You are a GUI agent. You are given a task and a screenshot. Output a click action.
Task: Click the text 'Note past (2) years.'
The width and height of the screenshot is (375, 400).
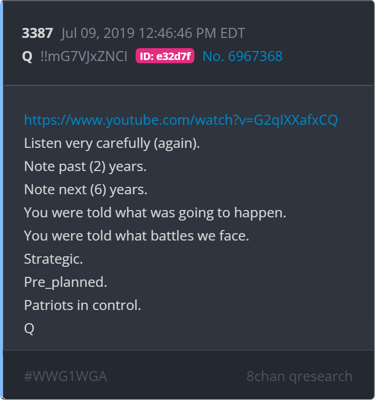coord(85,166)
